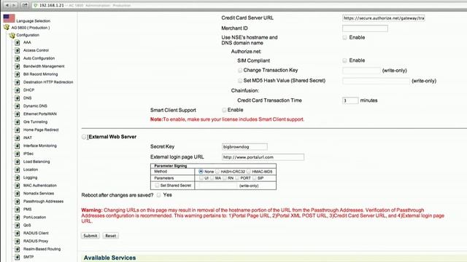Check the Change Transaction Key box
Viewport: 467px width, 262px height.
[240, 71]
